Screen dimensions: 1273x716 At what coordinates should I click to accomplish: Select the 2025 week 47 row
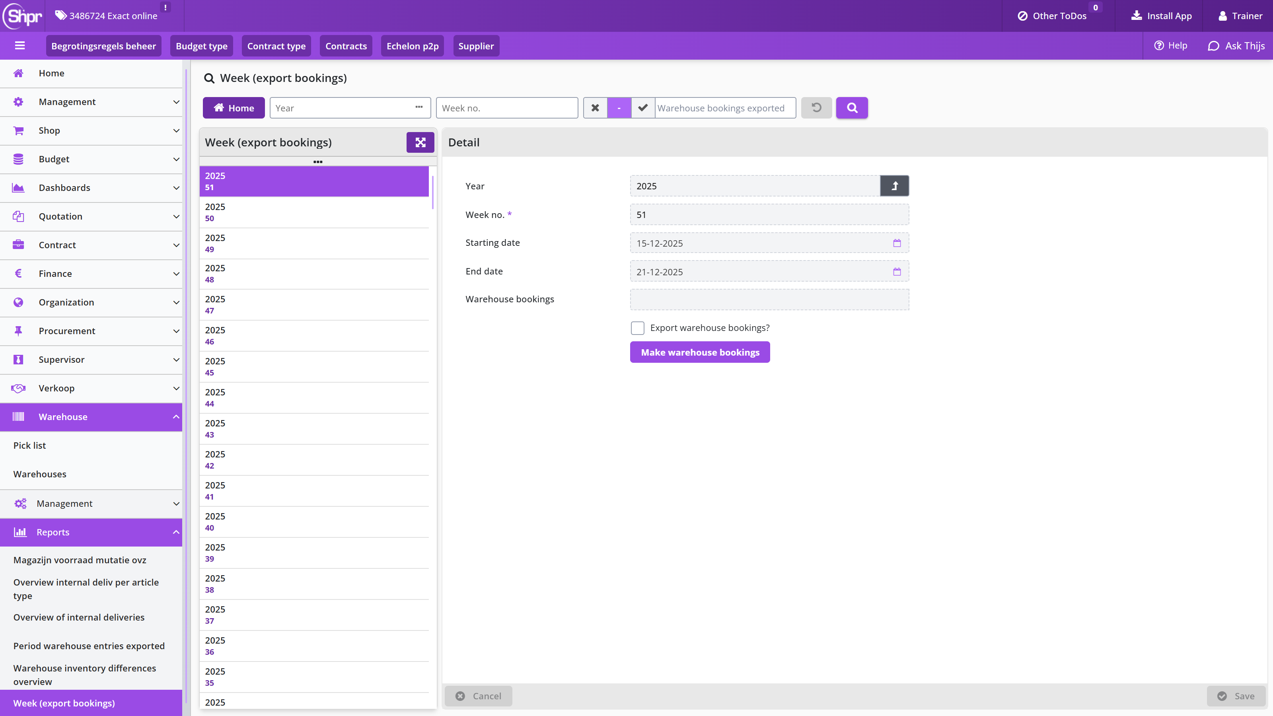314,304
